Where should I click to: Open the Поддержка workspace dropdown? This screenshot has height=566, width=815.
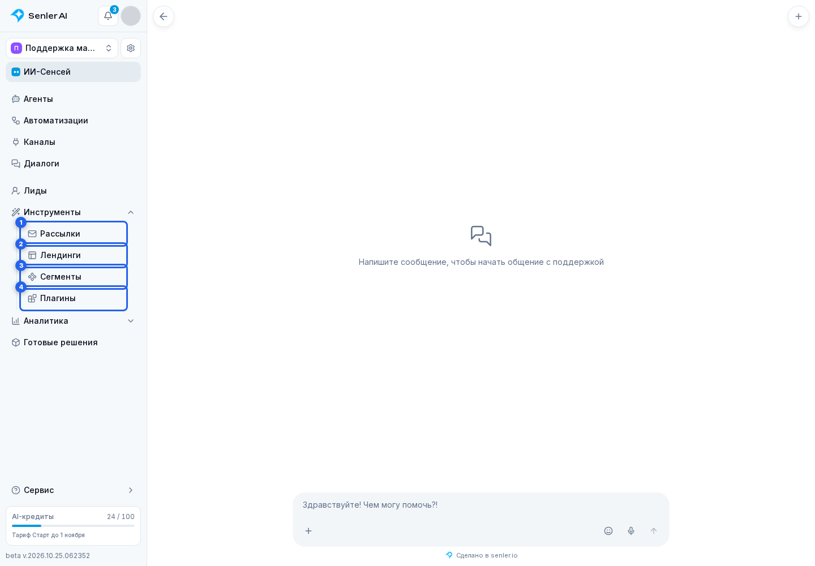click(62, 48)
